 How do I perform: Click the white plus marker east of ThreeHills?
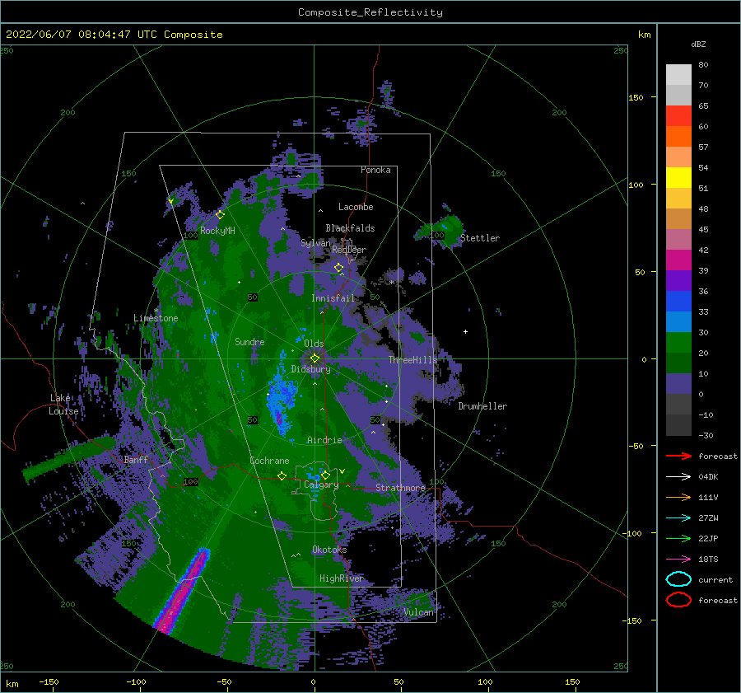click(x=465, y=331)
